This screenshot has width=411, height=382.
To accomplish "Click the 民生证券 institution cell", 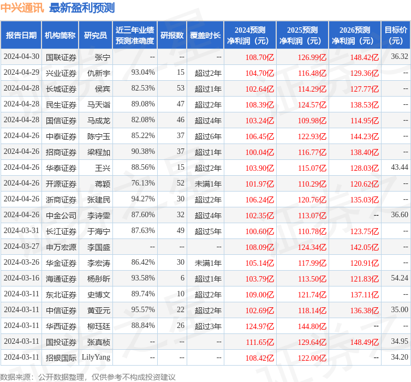I will coord(61,105).
